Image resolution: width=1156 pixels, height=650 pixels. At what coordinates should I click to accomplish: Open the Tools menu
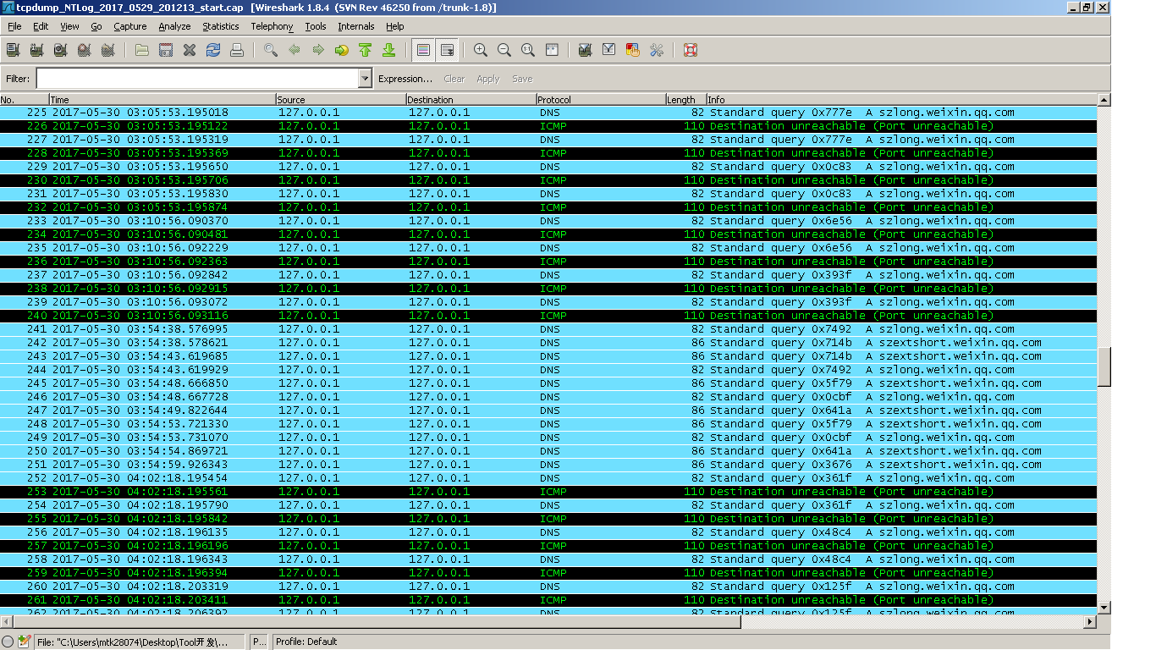coord(316,26)
